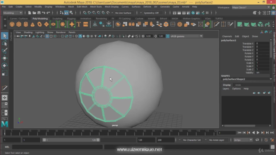The height and width of the screenshot is (155, 276).
Task: Create a polygon sphere from shelf
Action: [12, 24]
